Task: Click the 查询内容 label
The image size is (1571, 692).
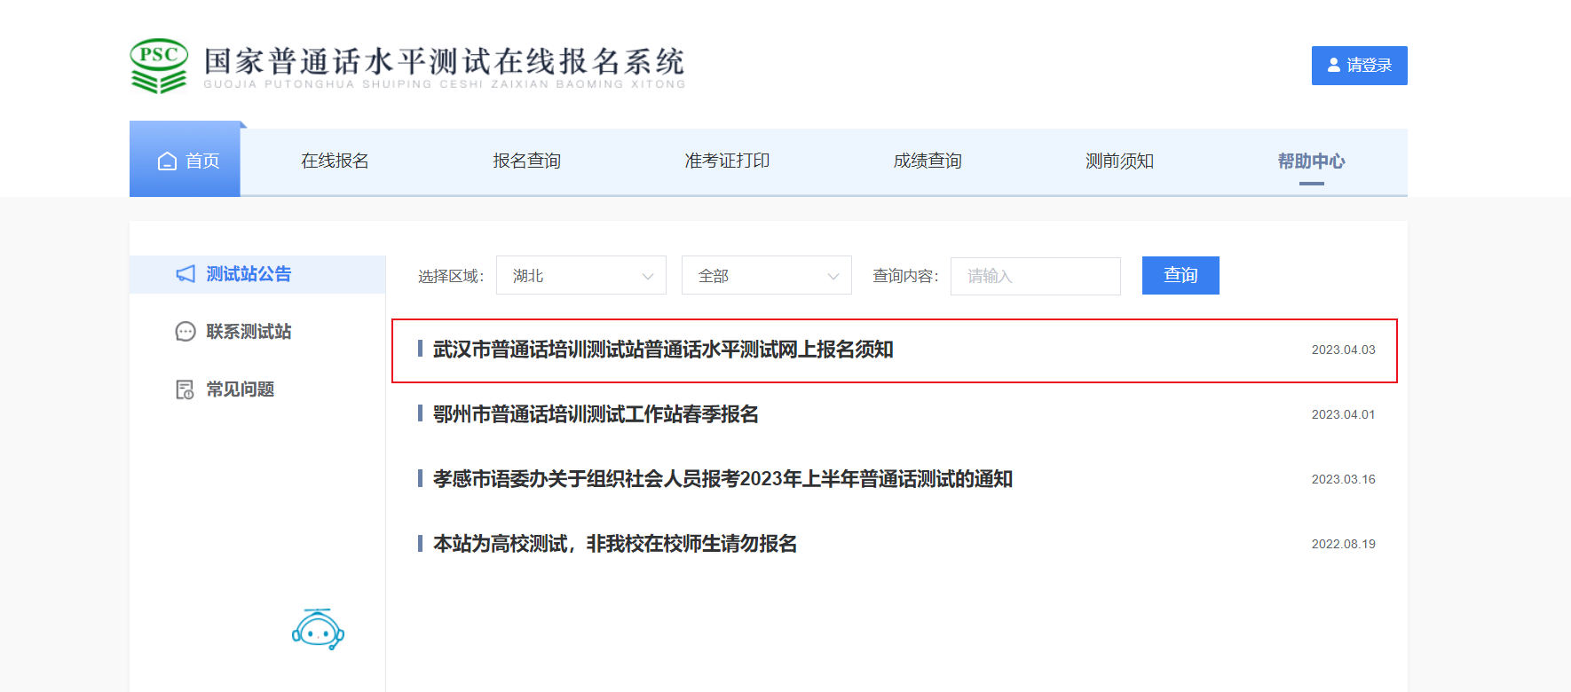Action: click(x=905, y=276)
